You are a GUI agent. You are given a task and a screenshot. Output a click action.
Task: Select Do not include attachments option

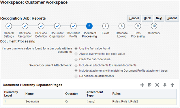click(76, 76)
